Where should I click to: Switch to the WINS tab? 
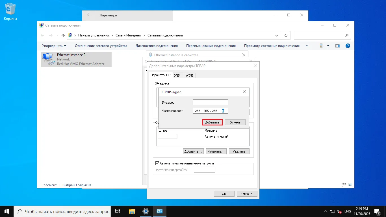pyautogui.click(x=189, y=75)
